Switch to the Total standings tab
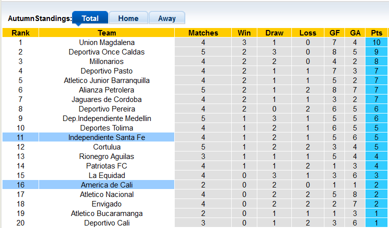Viewport: 389px width, 228px height. [90, 18]
